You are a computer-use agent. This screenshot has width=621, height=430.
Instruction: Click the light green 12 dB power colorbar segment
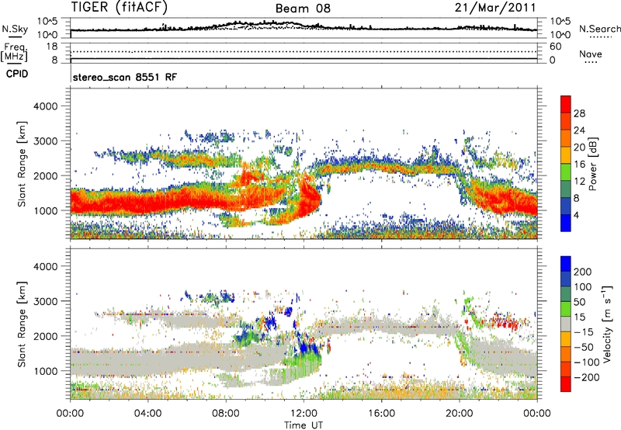click(x=566, y=172)
